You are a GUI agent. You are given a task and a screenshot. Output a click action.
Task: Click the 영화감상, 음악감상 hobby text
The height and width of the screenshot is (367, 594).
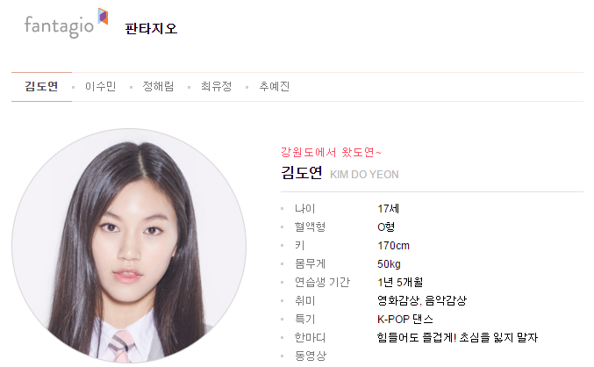point(422,301)
